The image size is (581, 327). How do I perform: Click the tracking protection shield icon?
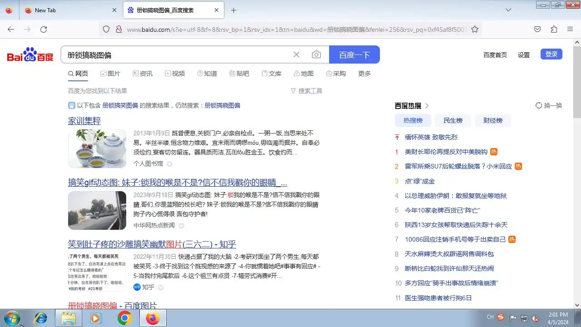106,29
